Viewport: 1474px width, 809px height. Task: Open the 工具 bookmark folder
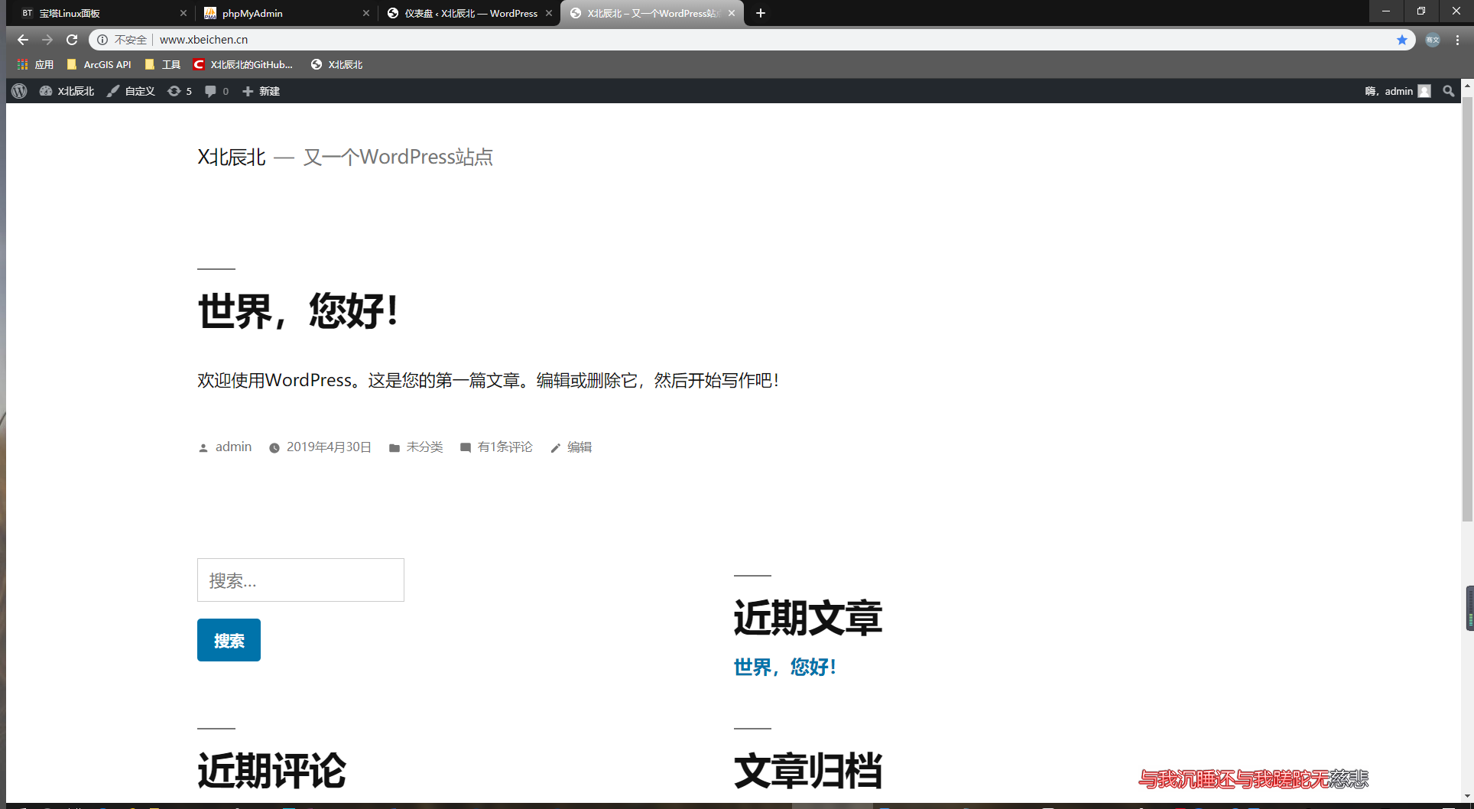(x=162, y=64)
